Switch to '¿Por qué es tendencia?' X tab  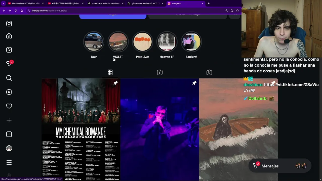tap(146, 4)
